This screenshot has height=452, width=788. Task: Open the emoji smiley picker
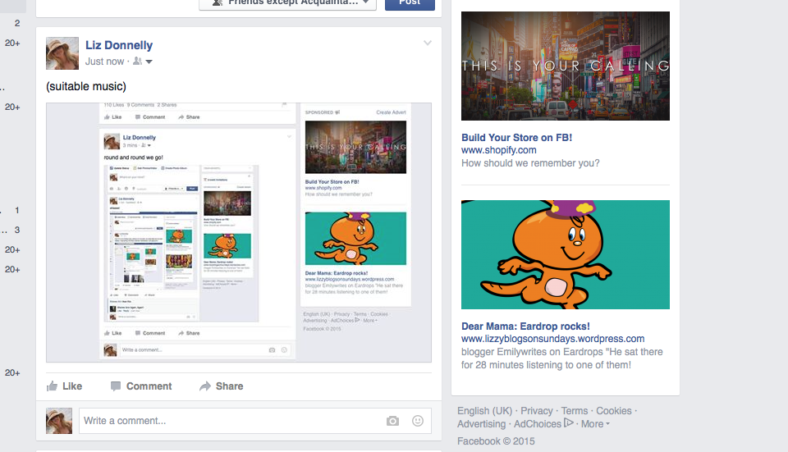pos(417,421)
